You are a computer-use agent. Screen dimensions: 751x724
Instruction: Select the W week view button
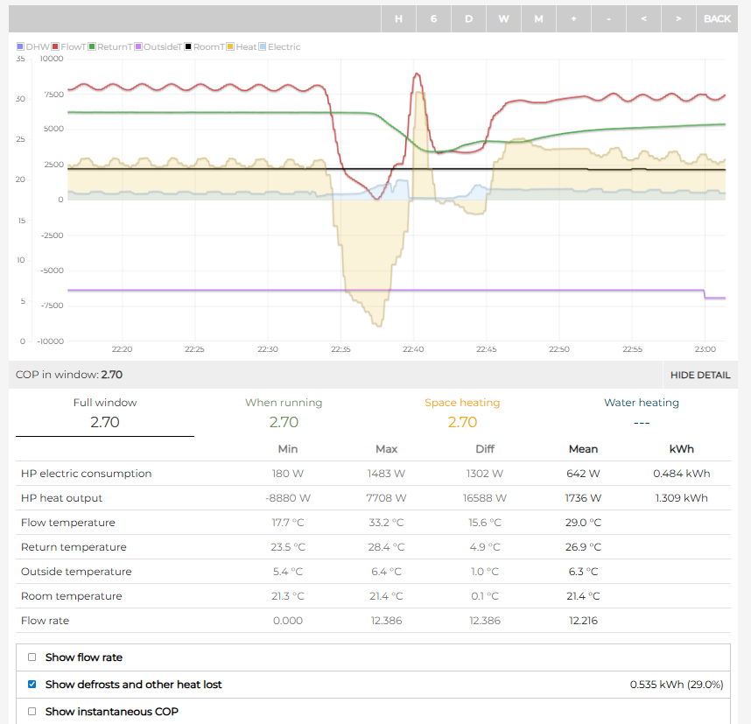pyautogui.click(x=503, y=18)
